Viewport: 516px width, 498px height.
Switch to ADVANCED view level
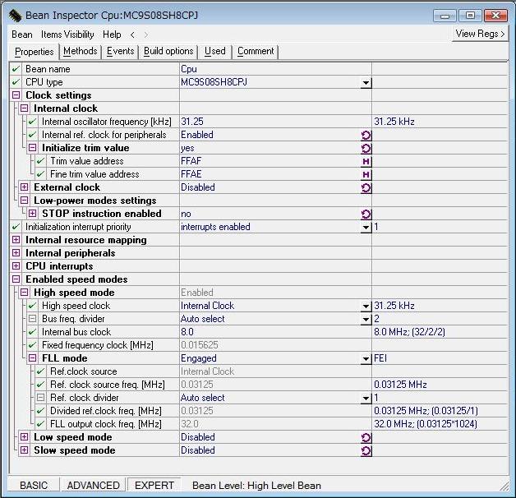(x=94, y=485)
